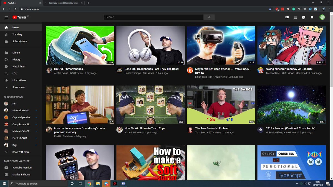Open Chrome three-dot menu
Image resolution: width=333 pixels, height=187 pixels.
[x=329, y=9]
